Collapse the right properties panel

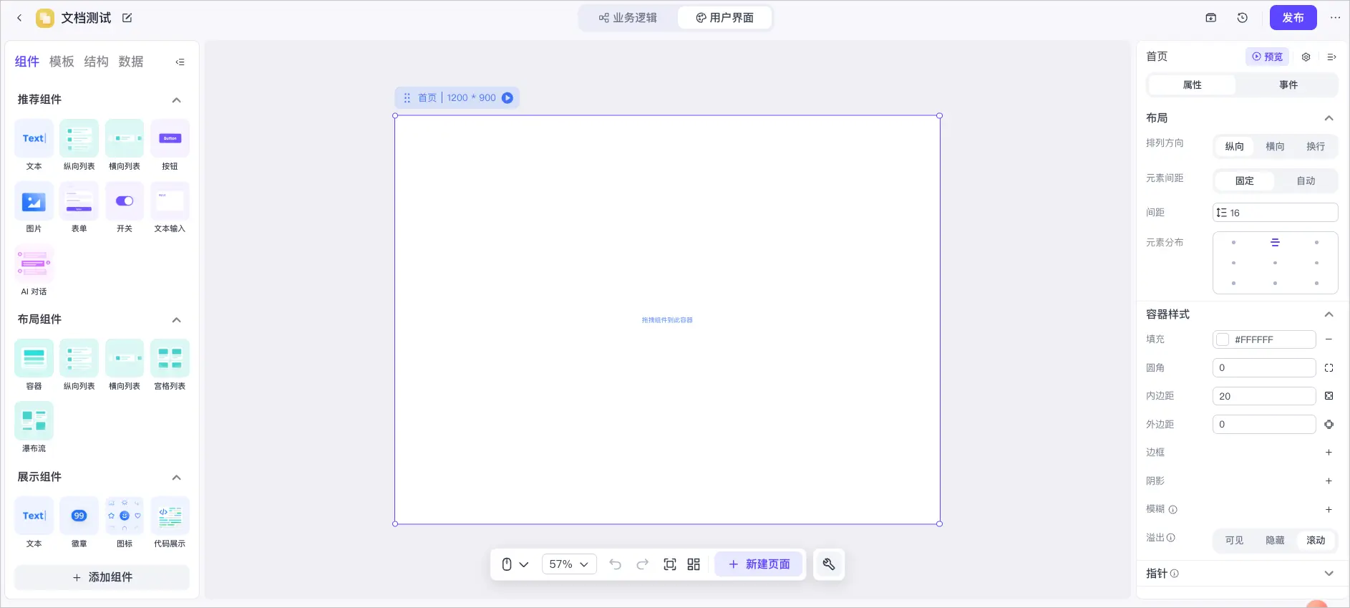click(x=1331, y=57)
